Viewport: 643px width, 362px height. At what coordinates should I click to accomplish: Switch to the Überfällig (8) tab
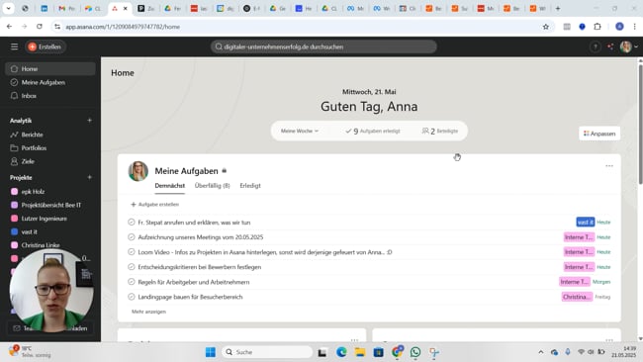pos(212,186)
